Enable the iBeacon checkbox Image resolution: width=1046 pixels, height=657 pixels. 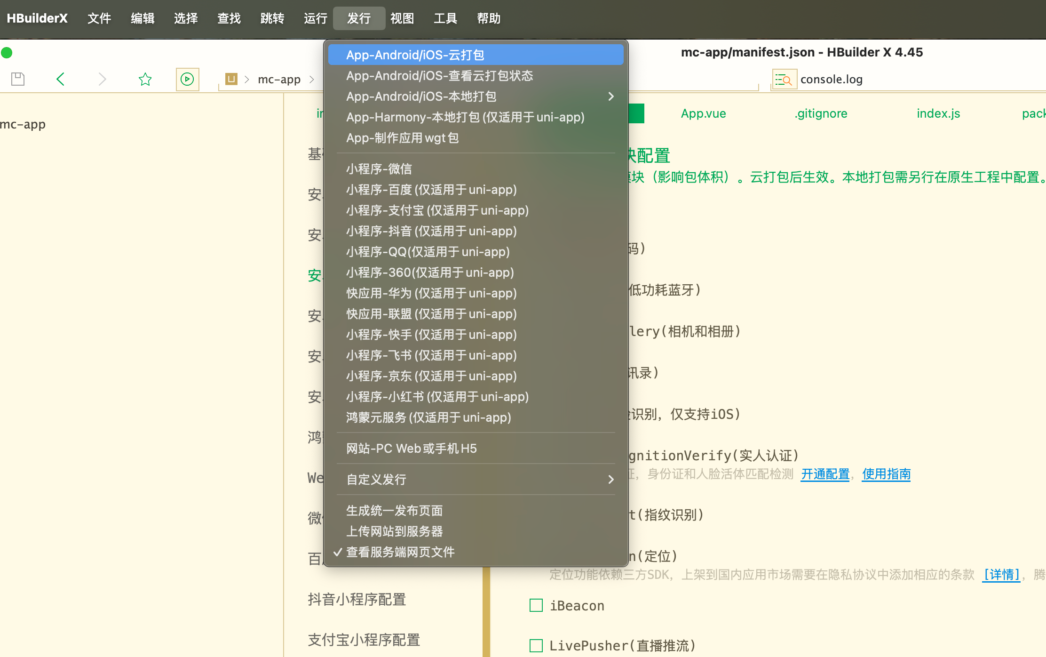[536, 605]
